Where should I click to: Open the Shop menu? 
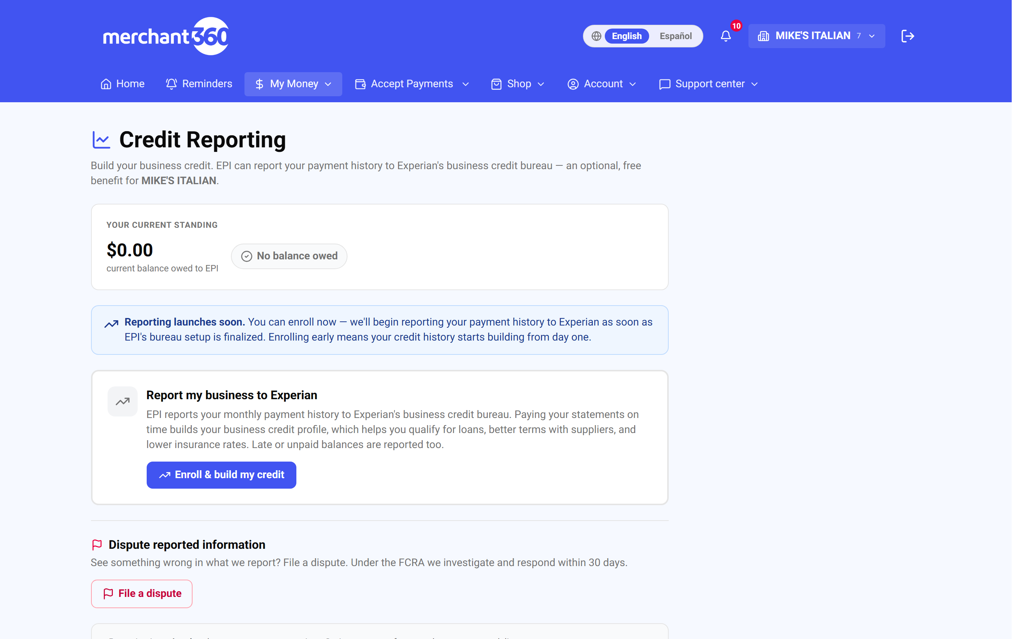click(x=518, y=84)
